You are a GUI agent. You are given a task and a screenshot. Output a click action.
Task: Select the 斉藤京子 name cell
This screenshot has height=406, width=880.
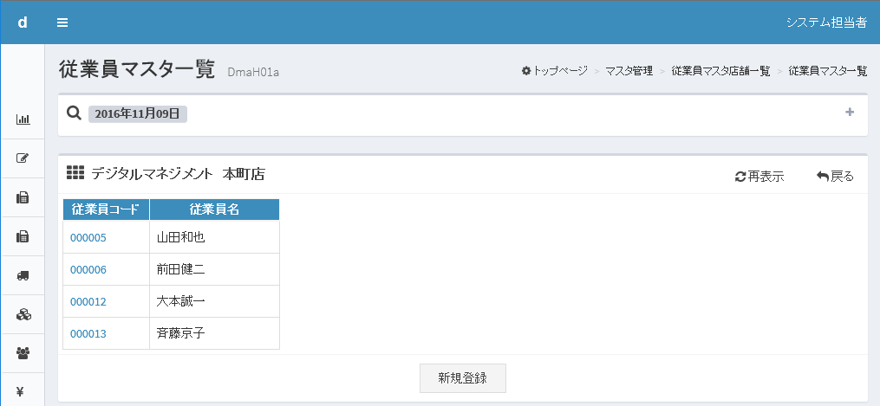tap(214, 333)
